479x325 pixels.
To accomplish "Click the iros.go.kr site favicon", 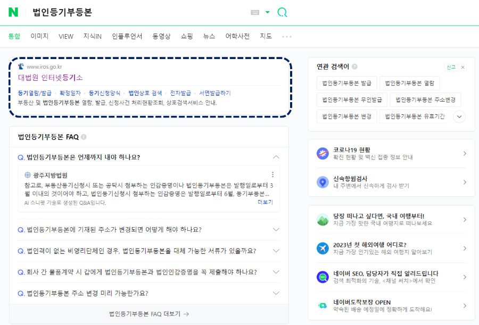I will pos(21,66).
